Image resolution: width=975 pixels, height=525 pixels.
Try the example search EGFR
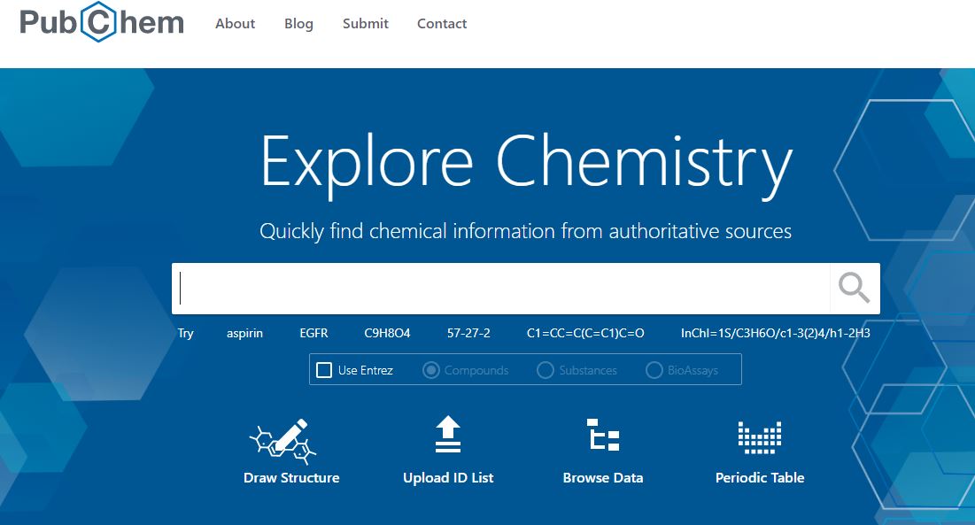click(313, 333)
